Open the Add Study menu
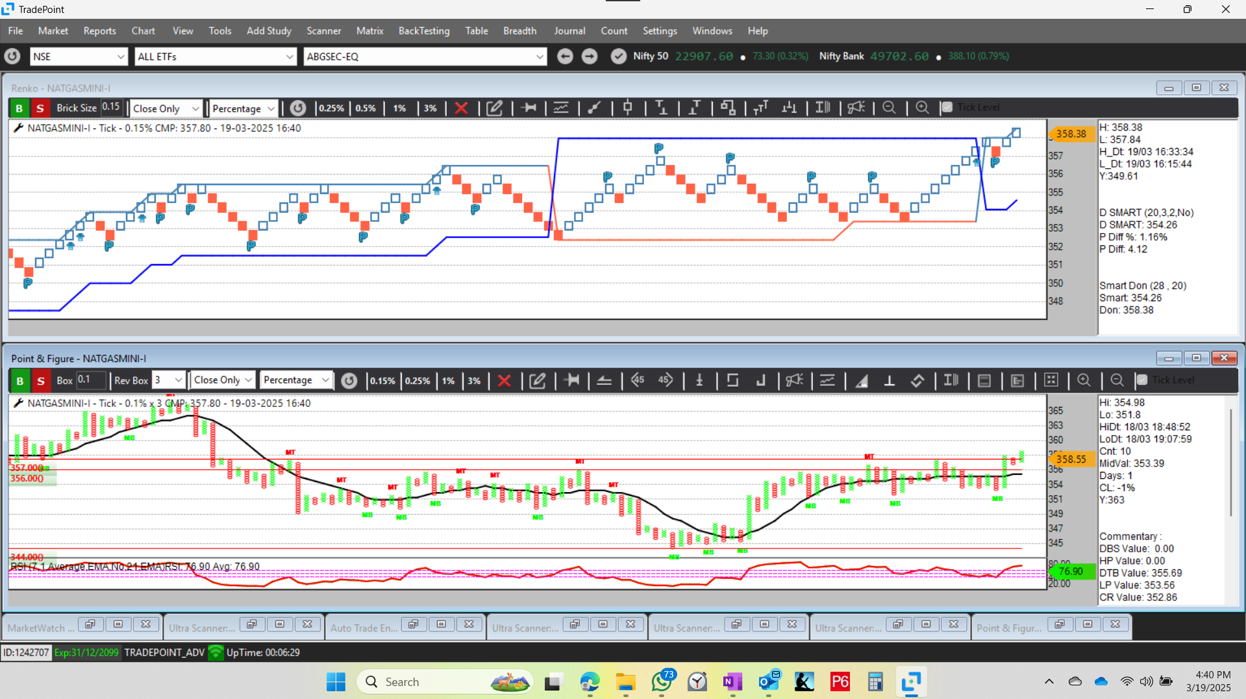Screen dimensions: 1246x699 [x=269, y=31]
